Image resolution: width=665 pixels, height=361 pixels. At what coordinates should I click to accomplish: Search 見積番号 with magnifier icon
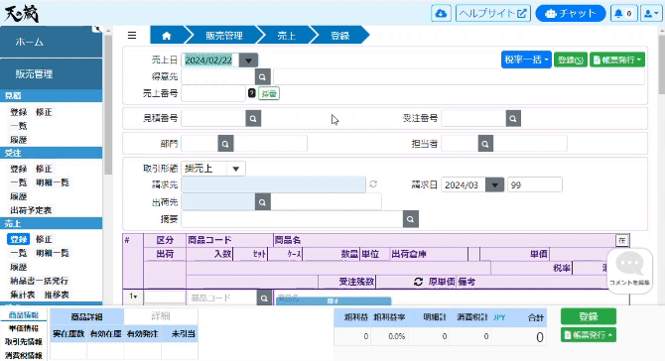pyautogui.click(x=253, y=119)
